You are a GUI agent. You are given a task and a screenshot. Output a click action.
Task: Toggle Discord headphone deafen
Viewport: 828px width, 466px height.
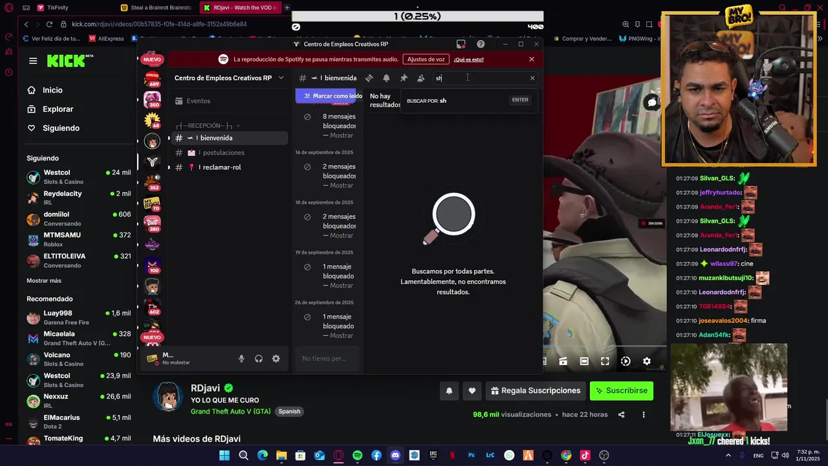pos(259,359)
